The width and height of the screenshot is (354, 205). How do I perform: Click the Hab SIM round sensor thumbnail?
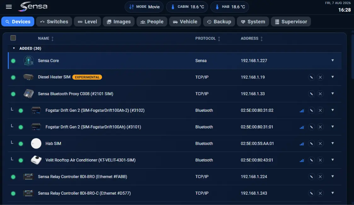pos(36,143)
